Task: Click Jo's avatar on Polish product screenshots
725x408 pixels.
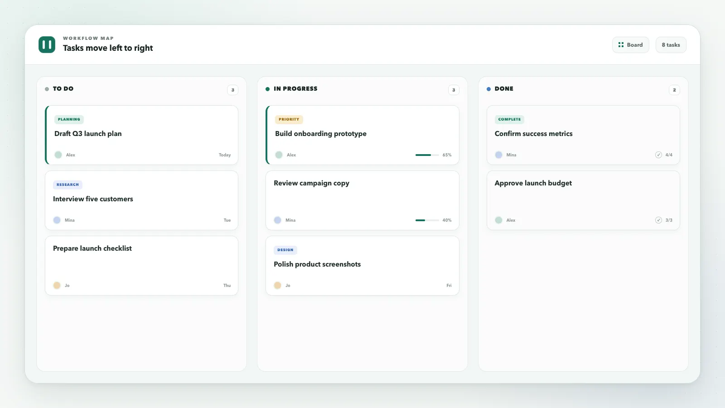Action: [277, 286]
